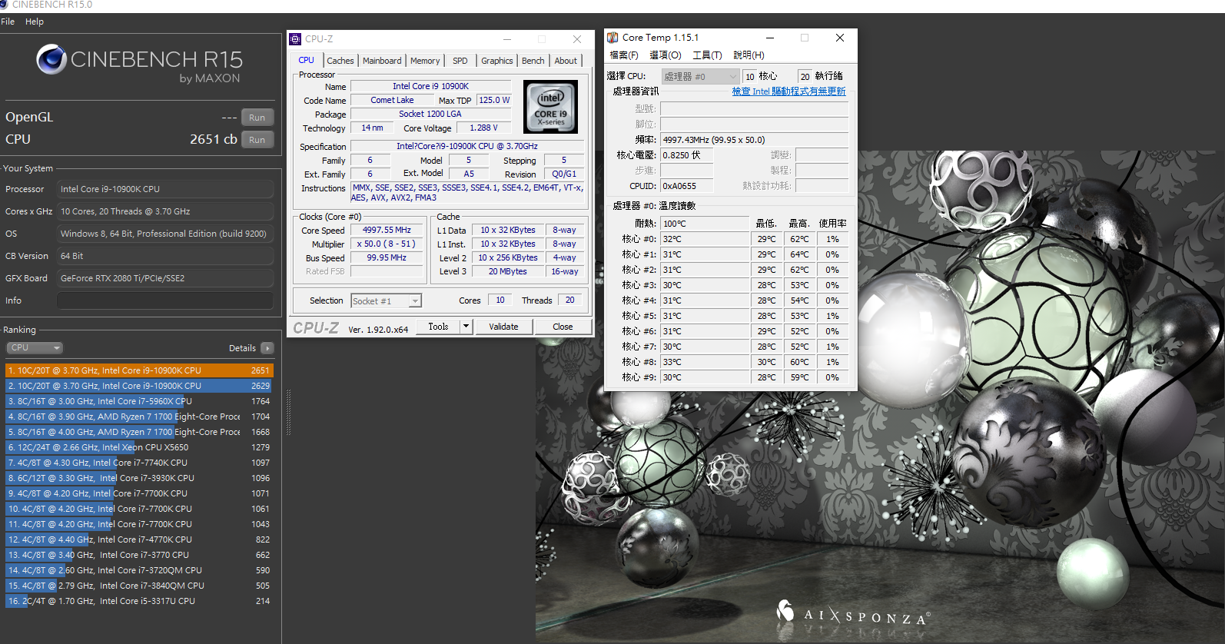Click the Multiplier value x 50.0 in CPU-Z

pyautogui.click(x=387, y=244)
